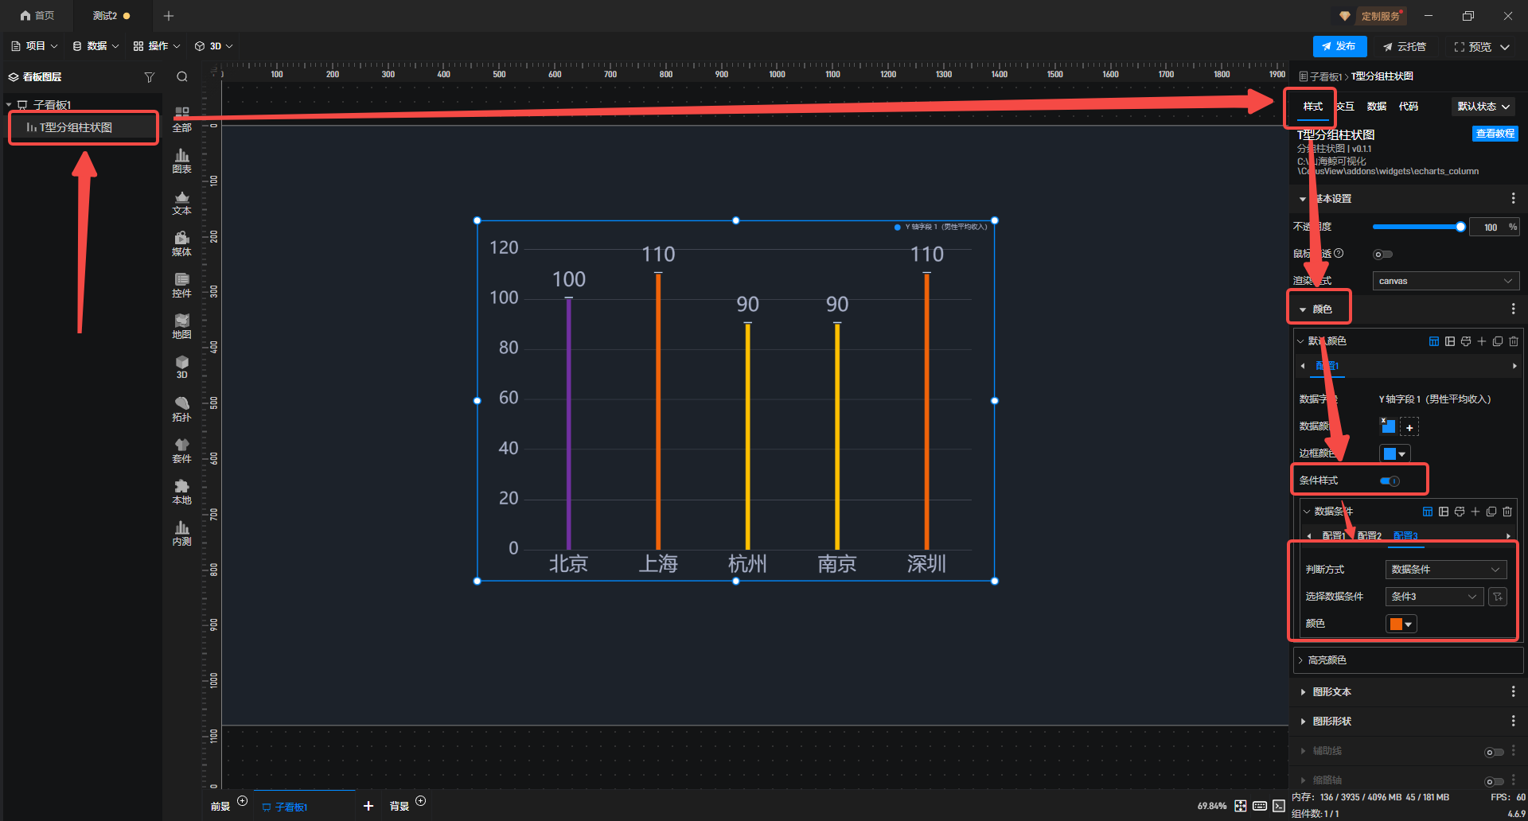Enable the 缩略轴 toggle
The width and height of the screenshot is (1528, 821).
click(1494, 781)
